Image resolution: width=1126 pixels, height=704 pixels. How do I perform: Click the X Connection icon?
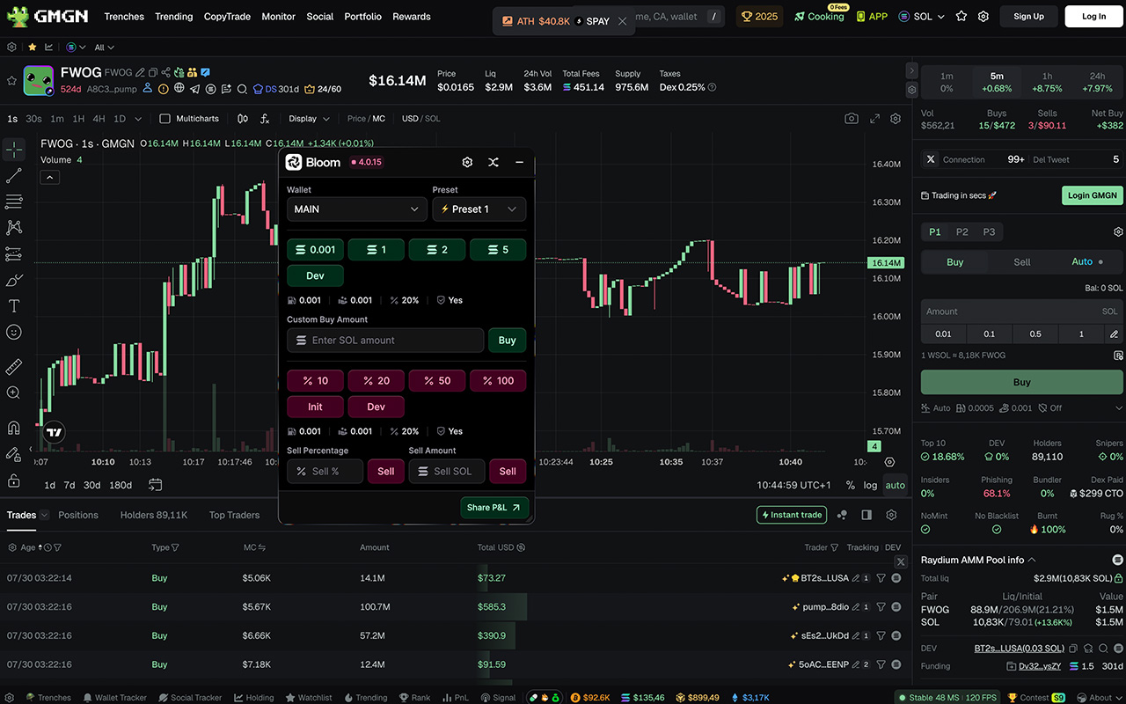point(932,159)
